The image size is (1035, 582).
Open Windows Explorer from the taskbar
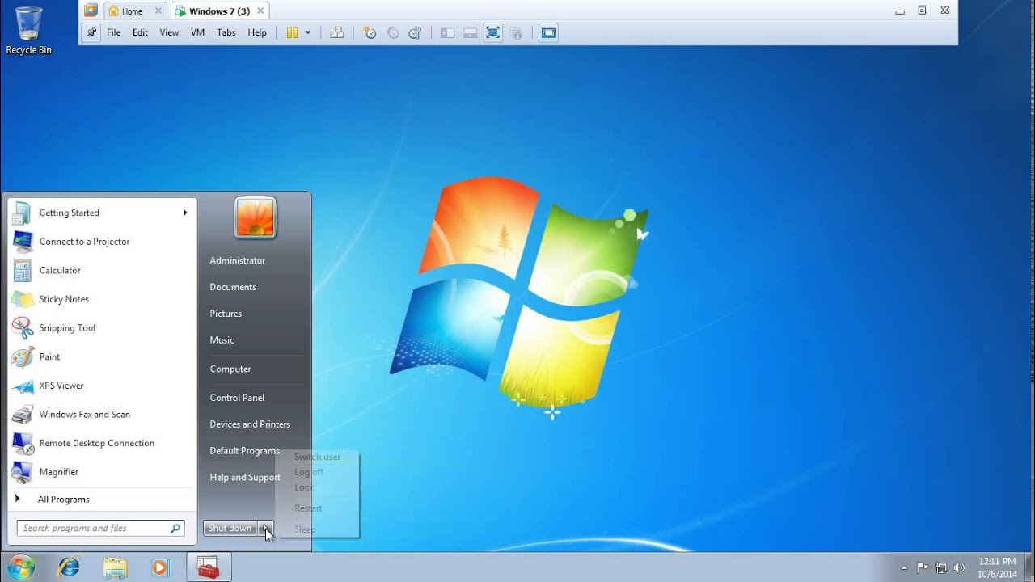pos(116,567)
